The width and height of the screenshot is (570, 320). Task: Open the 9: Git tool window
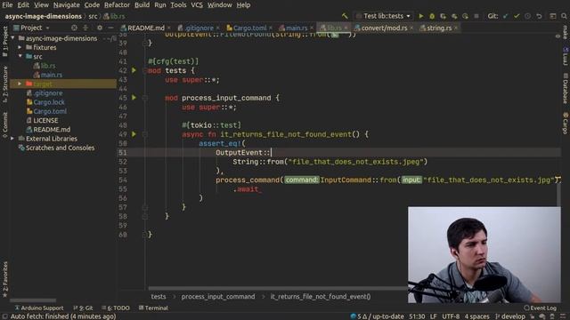(83, 308)
